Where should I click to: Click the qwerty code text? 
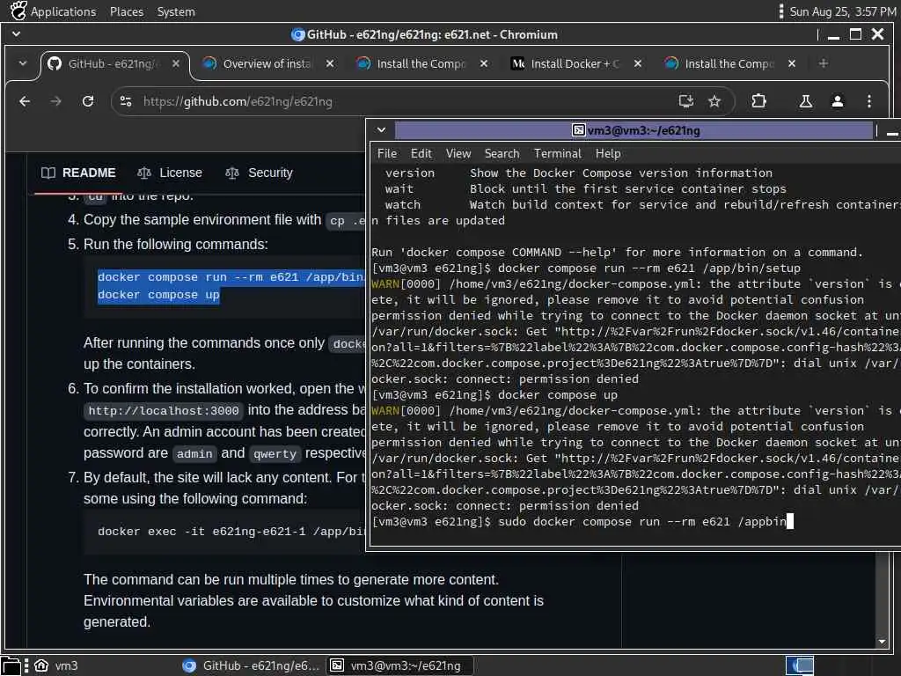tap(275, 454)
